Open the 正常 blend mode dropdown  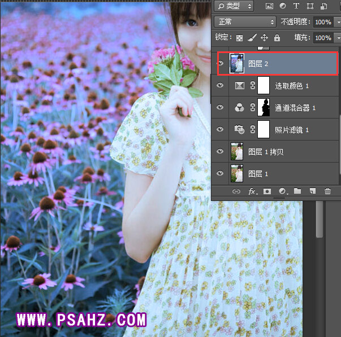[245, 22]
